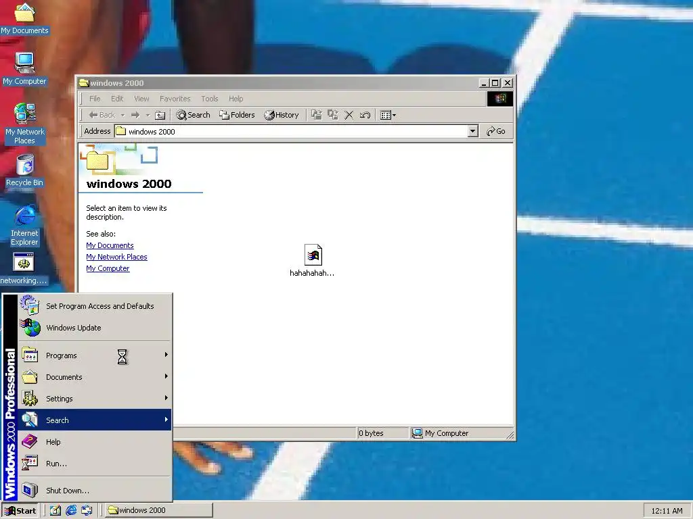Click the Undo toolbar icon
Image resolution: width=693 pixels, height=519 pixels.
[365, 115]
